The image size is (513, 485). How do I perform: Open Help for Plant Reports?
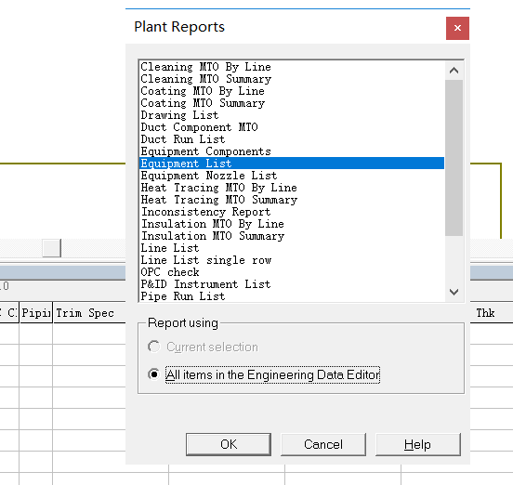418,444
